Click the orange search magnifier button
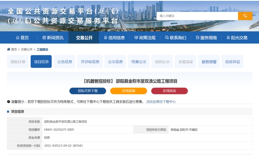259x155 pixels. click(x=245, y=16)
